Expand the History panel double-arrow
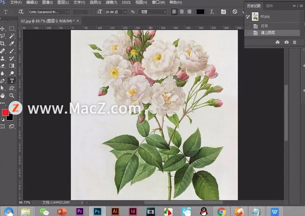The height and width of the screenshot is (216, 305). (294, 6)
